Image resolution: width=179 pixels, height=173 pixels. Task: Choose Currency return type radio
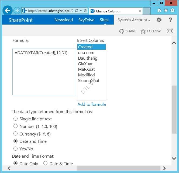click(15, 134)
